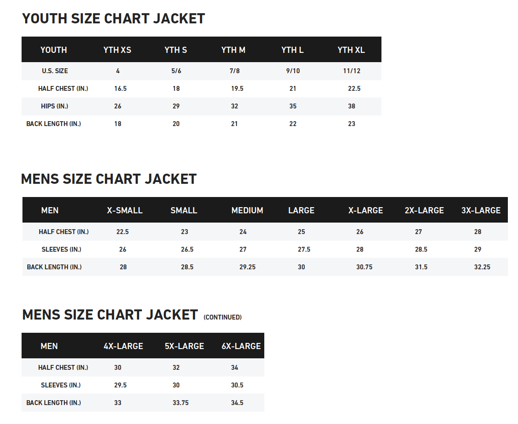Click the 11/12 U.S. size value

pos(352,71)
